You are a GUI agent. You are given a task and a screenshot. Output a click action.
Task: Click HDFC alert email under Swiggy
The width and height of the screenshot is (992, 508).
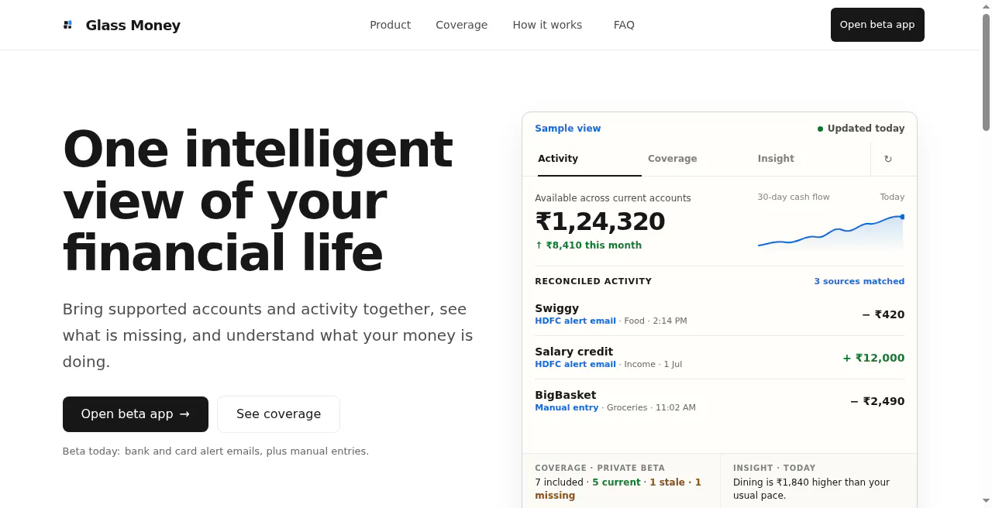coord(575,321)
